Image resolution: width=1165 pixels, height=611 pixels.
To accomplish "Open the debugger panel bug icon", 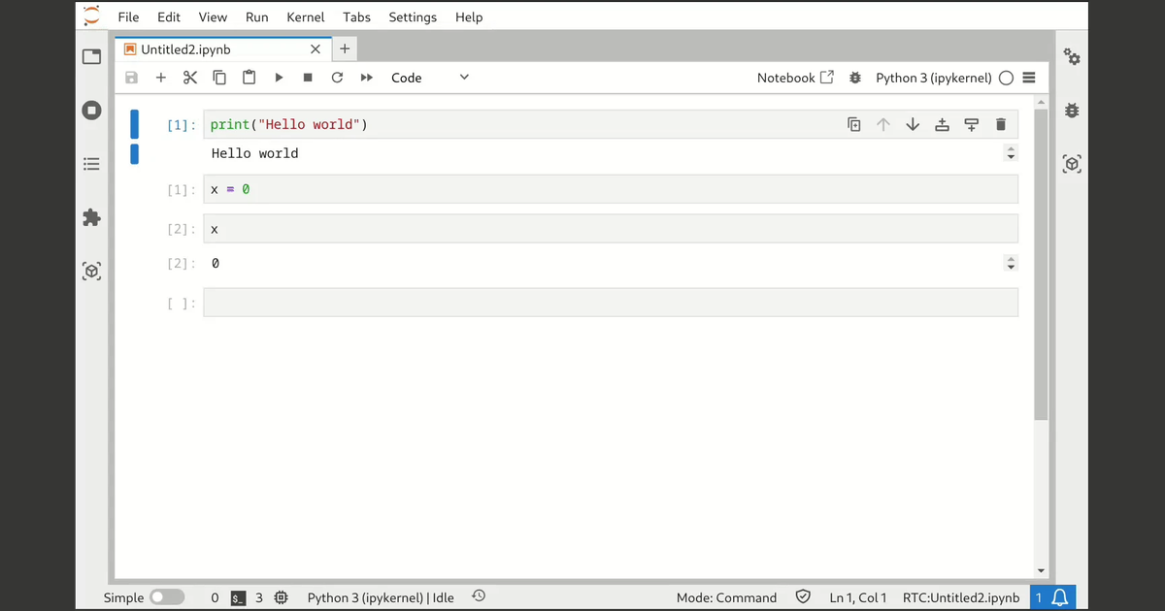I will pyautogui.click(x=1072, y=111).
